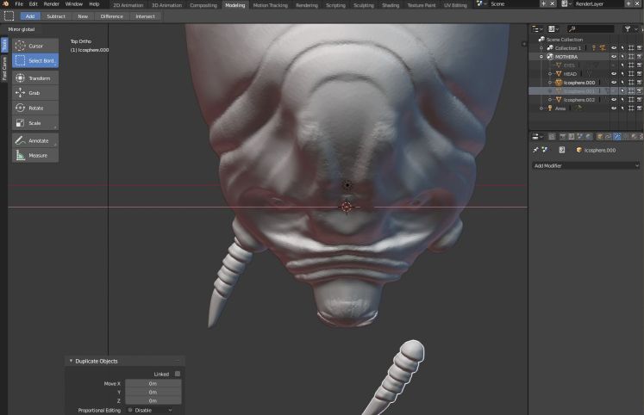Toggle Icosphere.002 visibility eye

(614, 100)
